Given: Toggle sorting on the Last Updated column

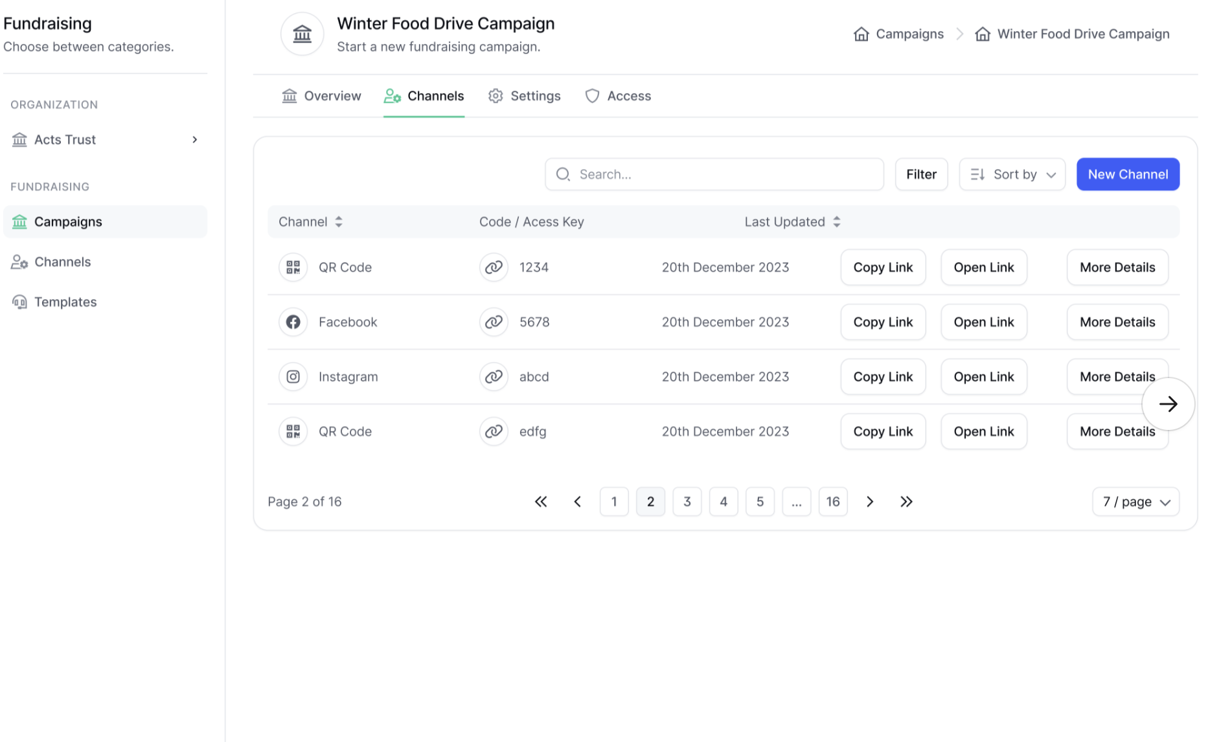Looking at the screenshot, I should (x=837, y=221).
